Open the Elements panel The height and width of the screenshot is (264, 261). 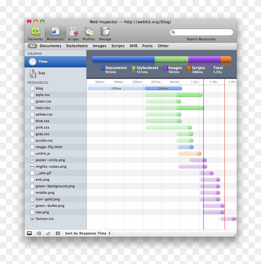(35, 33)
